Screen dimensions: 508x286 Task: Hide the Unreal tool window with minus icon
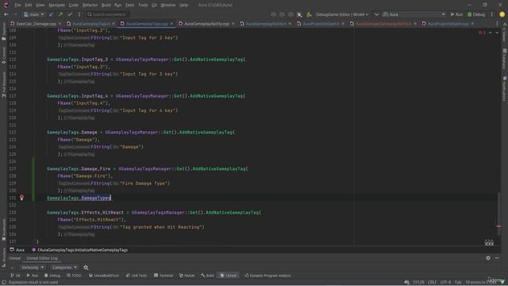(x=497, y=258)
